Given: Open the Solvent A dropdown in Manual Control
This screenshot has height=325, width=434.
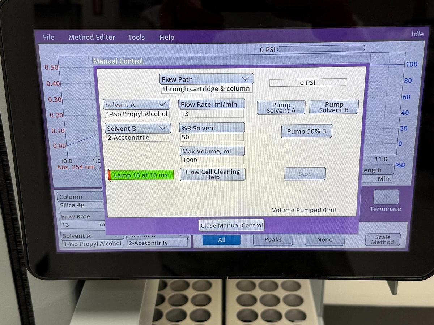Looking at the screenshot, I should click(x=137, y=105).
